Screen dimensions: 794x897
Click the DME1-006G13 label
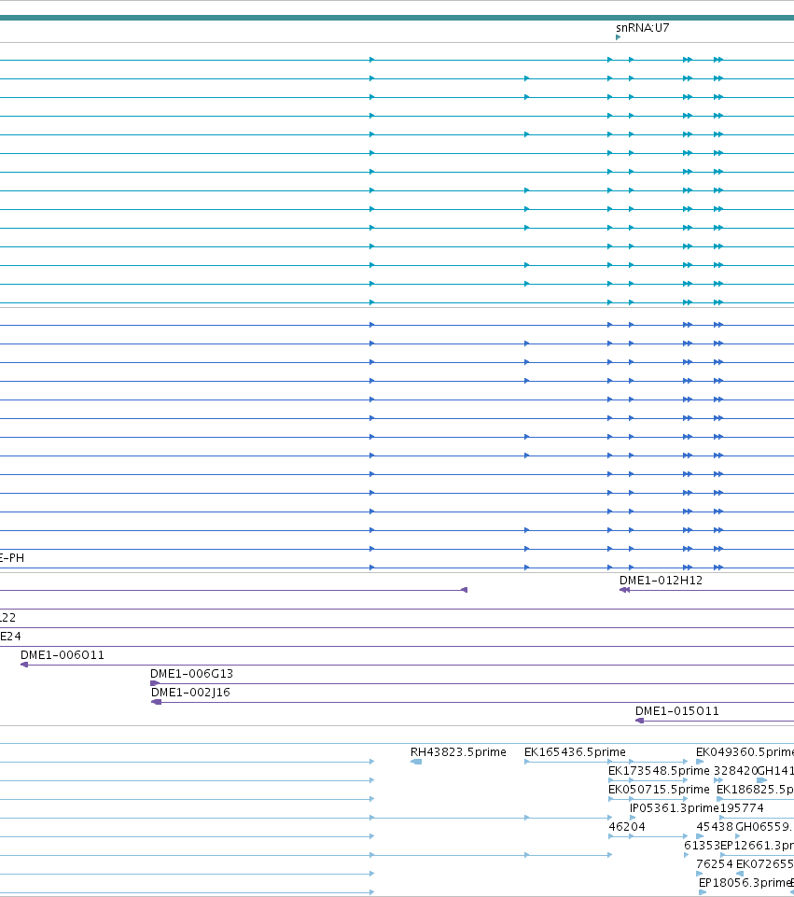click(x=191, y=673)
